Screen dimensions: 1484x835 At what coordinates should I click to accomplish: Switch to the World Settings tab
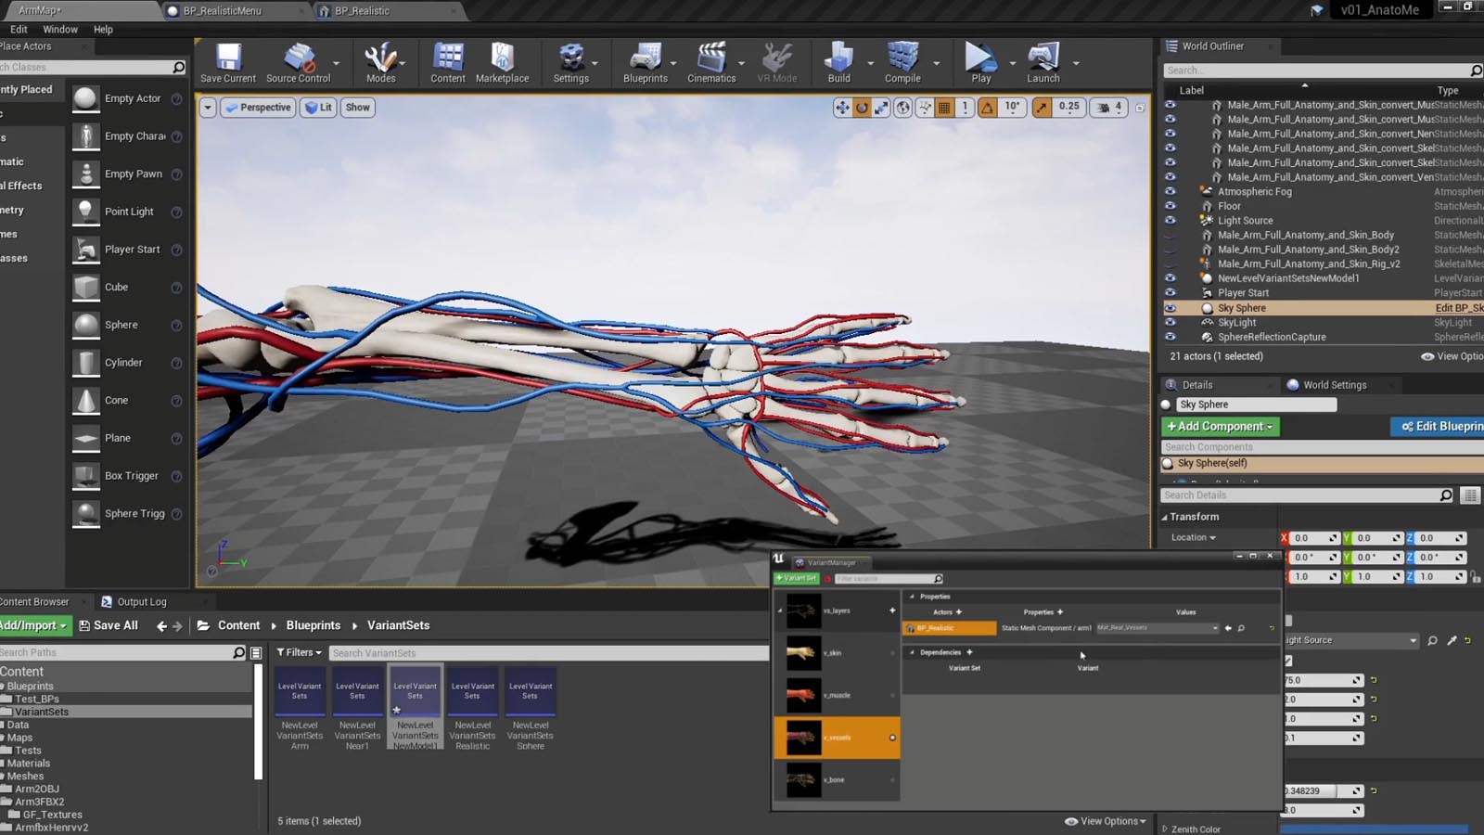pos(1334,385)
